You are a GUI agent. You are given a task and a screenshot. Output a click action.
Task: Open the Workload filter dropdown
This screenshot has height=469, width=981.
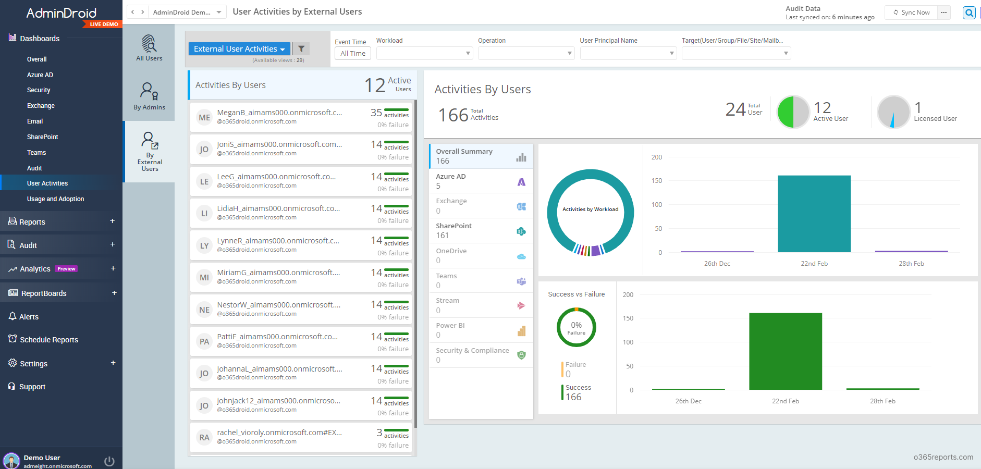pyautogui.click(x=424, y=53)
